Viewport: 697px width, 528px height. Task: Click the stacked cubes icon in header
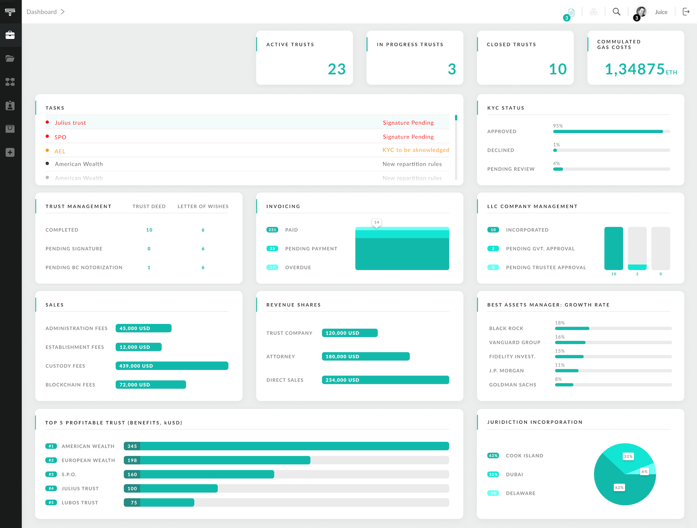point(594,12)
